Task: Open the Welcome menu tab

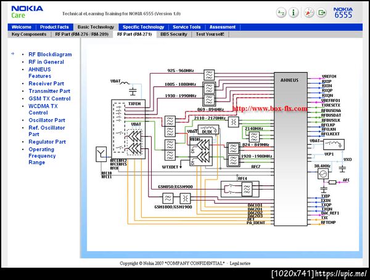Action: point(22,27)
